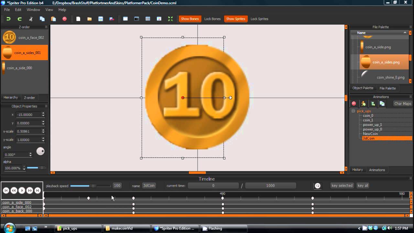Screen dimensions: 414x233
Task: Jump to the first frame of animation
Action: coord(6,191)
